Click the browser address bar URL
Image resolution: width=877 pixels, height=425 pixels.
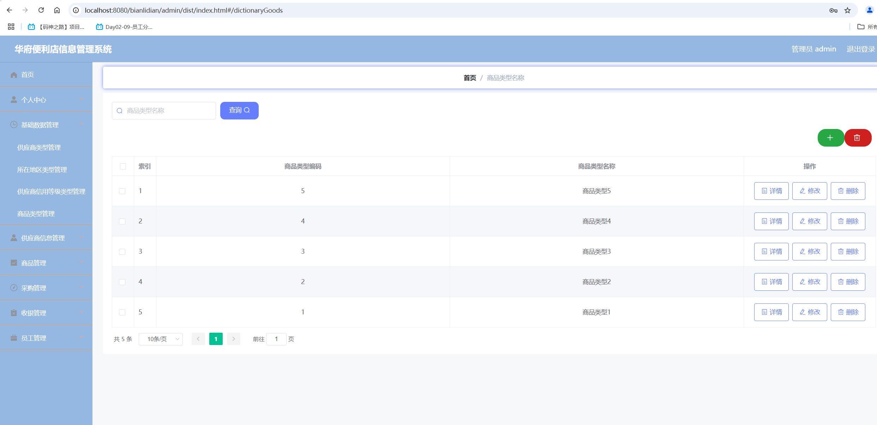pyautogui.click(x=184, y=10)
